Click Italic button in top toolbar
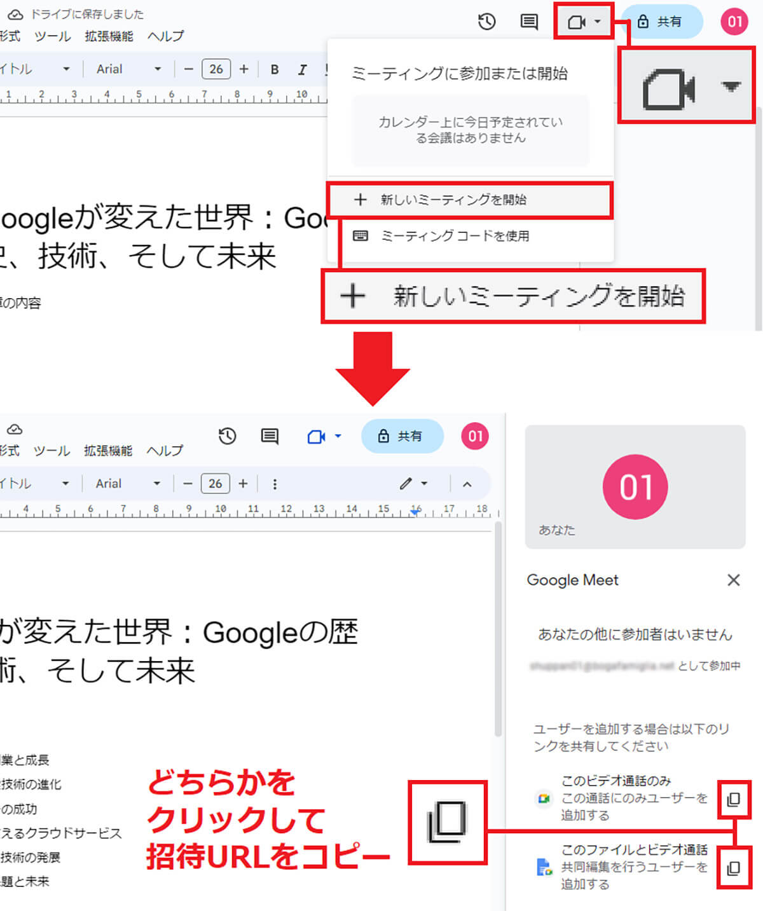 pos(302,69)
